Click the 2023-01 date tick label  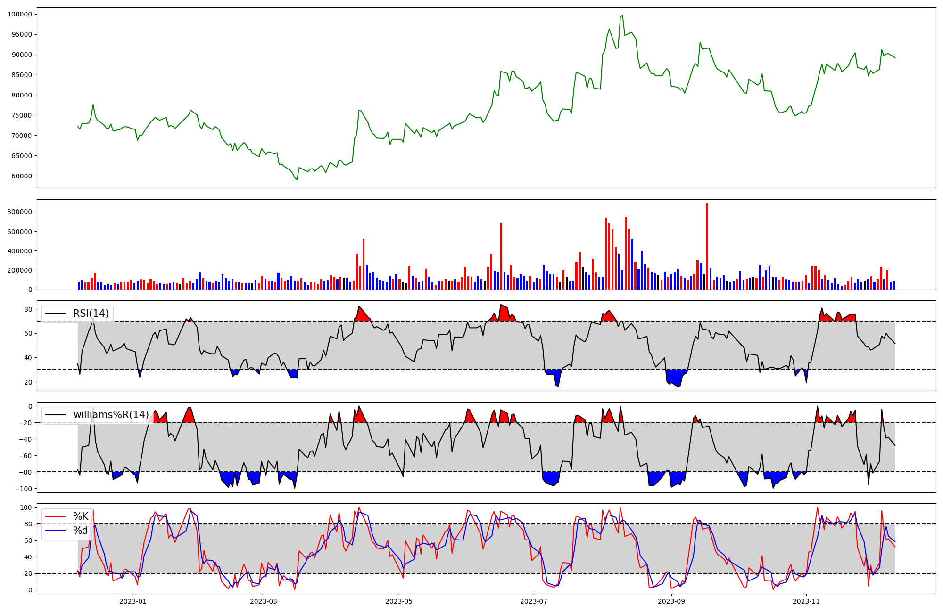click(133, 601)
